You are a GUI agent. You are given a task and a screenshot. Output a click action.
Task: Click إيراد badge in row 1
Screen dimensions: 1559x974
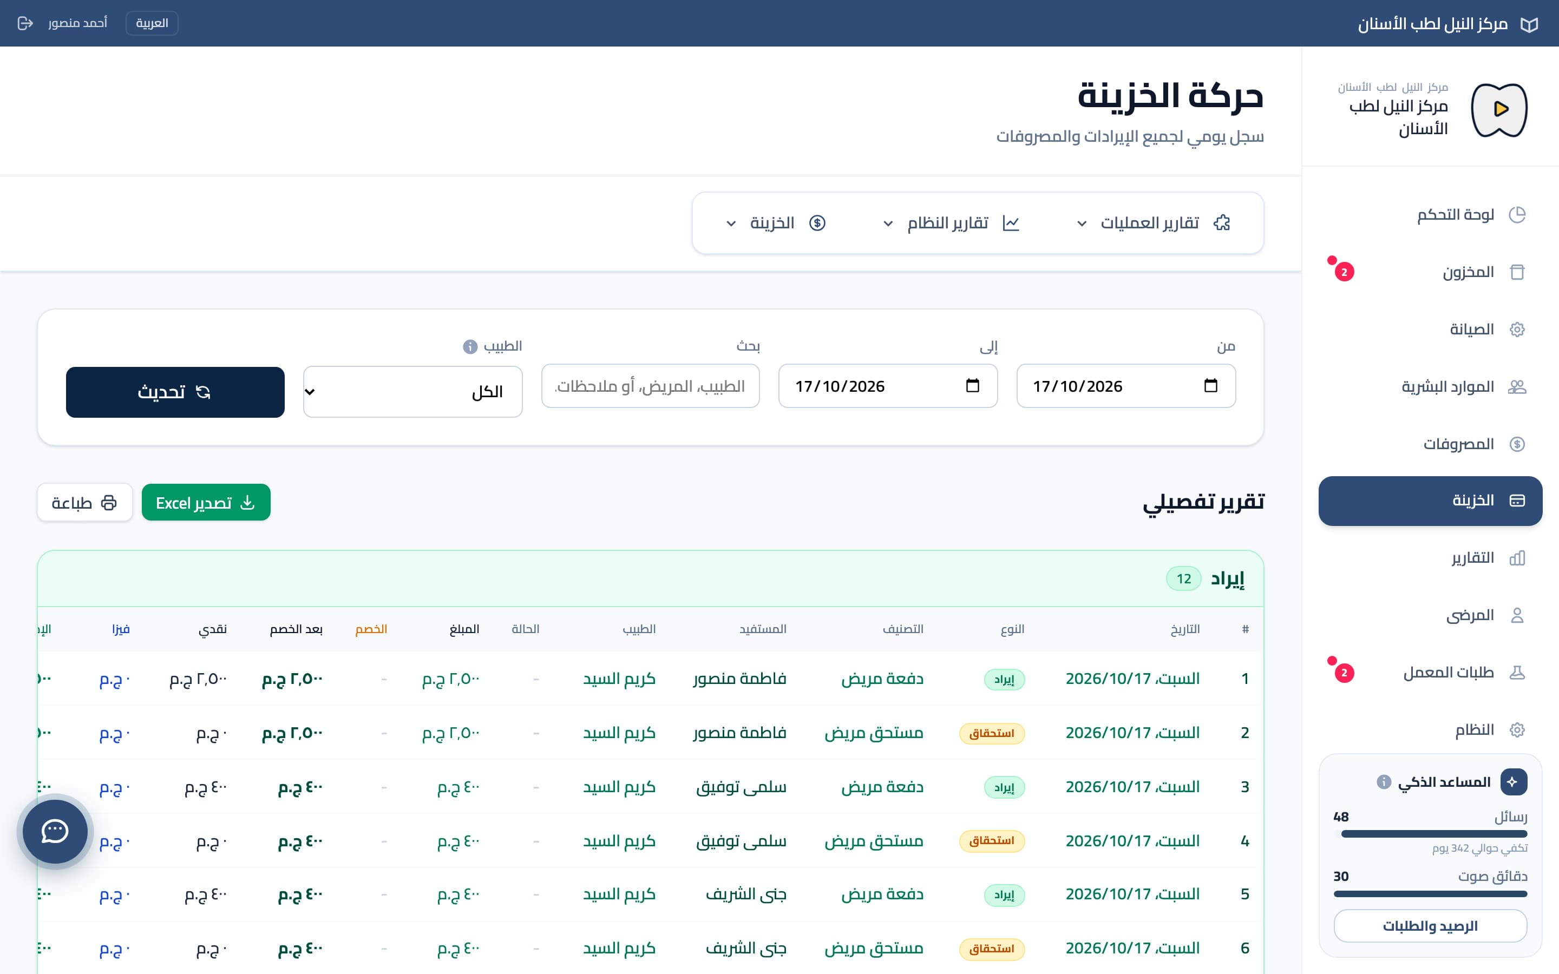coord(1004,679)
